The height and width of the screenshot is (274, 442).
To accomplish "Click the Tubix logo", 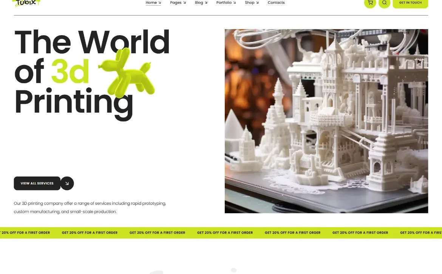I will pos(26,3).
